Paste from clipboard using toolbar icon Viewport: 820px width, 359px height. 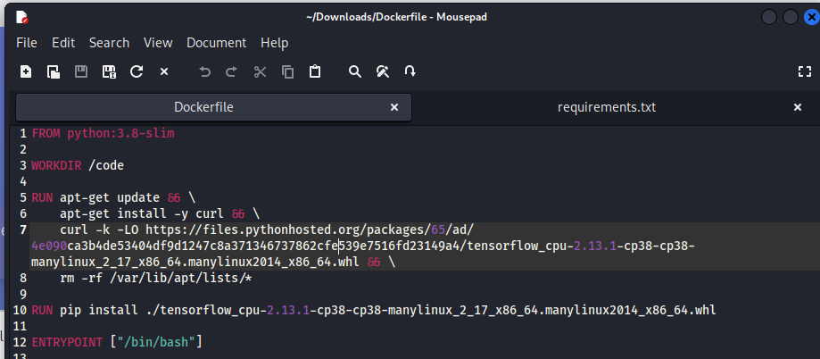tap(315, 71)
